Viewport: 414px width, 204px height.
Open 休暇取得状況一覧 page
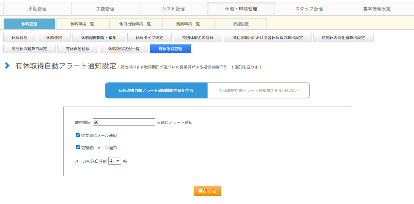click(124, 49)
